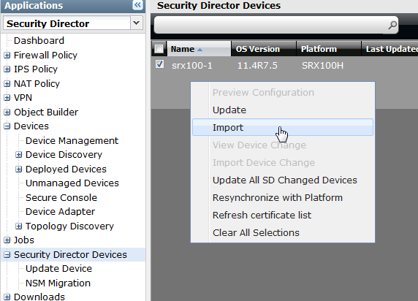Expand the IPS Policy plus icon
Viewport: 418px width, 301px height.
pos(7,69)
